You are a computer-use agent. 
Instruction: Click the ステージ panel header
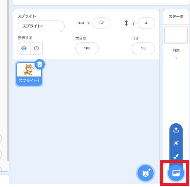176,16
